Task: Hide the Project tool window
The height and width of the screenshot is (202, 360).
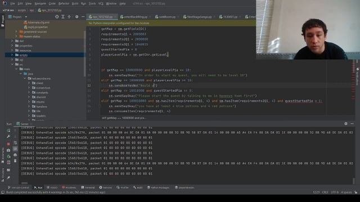Action: click(x=83, y=17)
